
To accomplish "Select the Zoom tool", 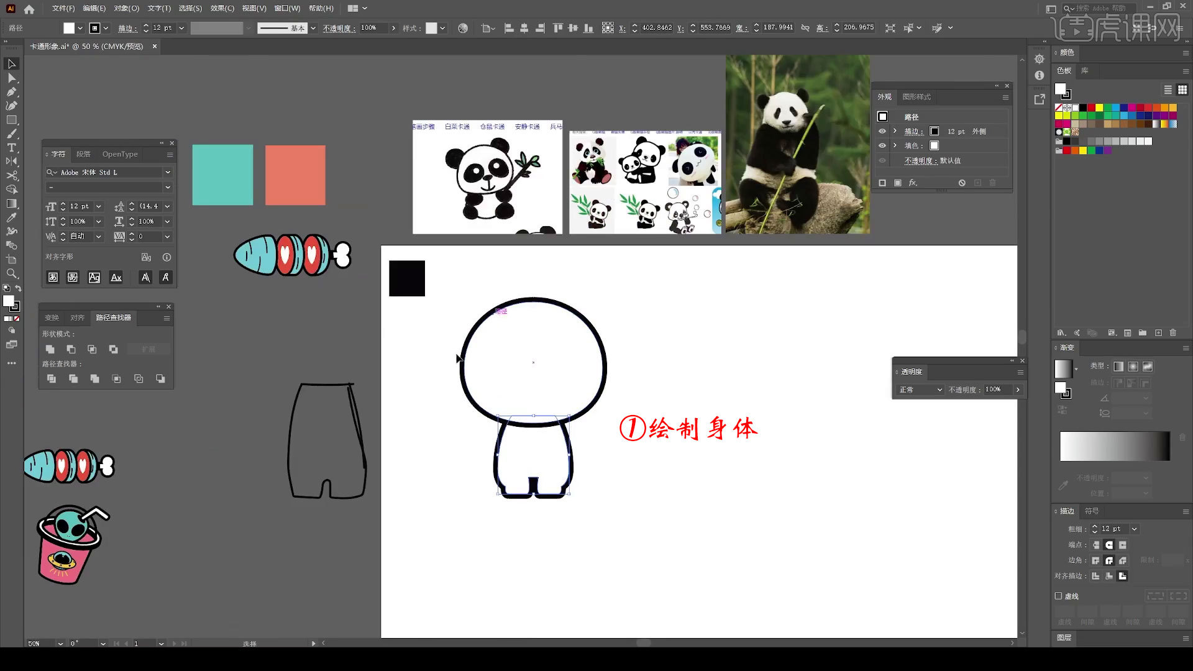I will [x=11, y=274].
